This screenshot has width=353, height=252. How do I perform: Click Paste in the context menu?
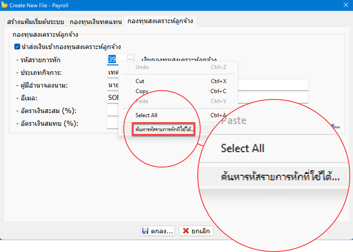[x=142, y=101]
